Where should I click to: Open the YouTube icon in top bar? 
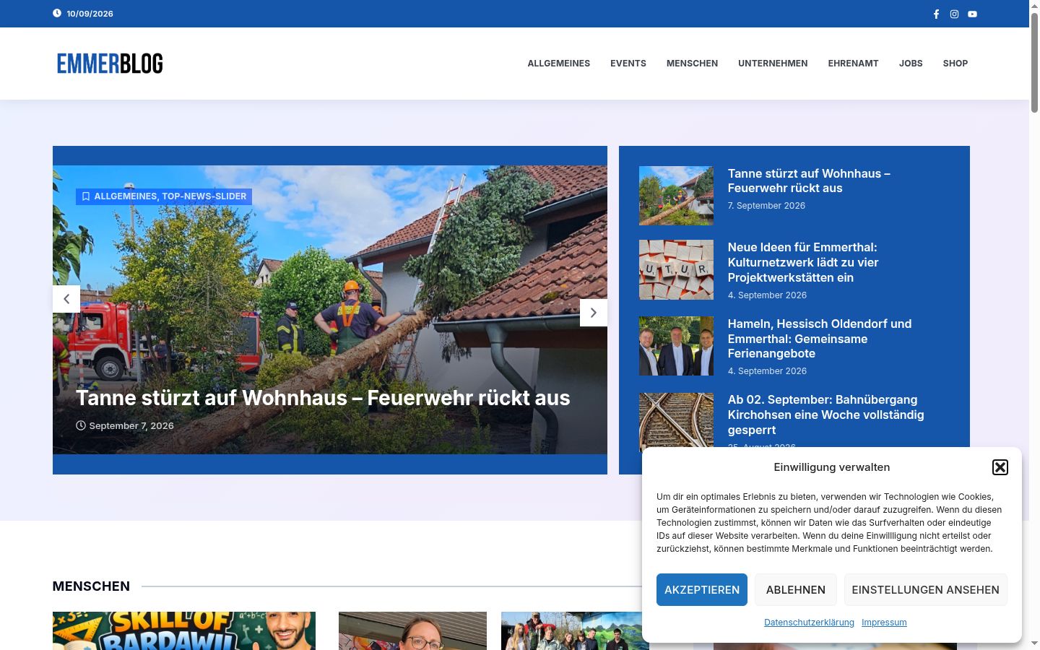click(x=972, y=14)
